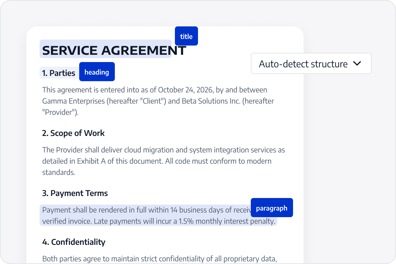Click the paragraph starting "The Provider shall deliver"
The image size is (396, 264).
coord(164,161)
